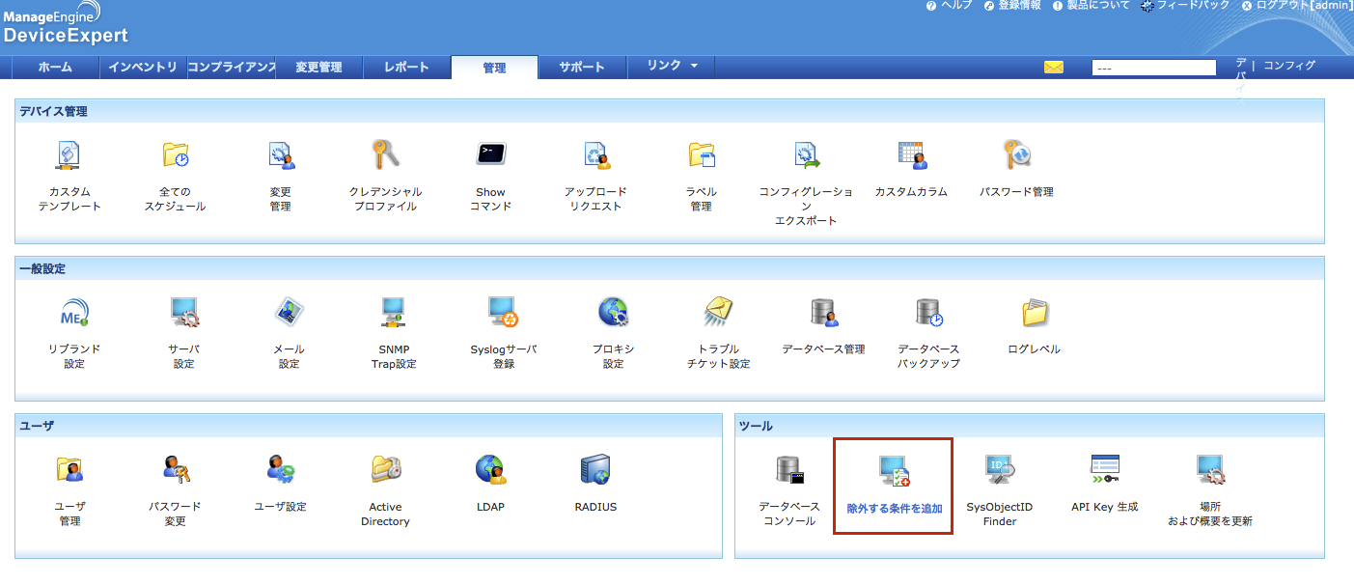Open カスタムカラム icon

911,155
